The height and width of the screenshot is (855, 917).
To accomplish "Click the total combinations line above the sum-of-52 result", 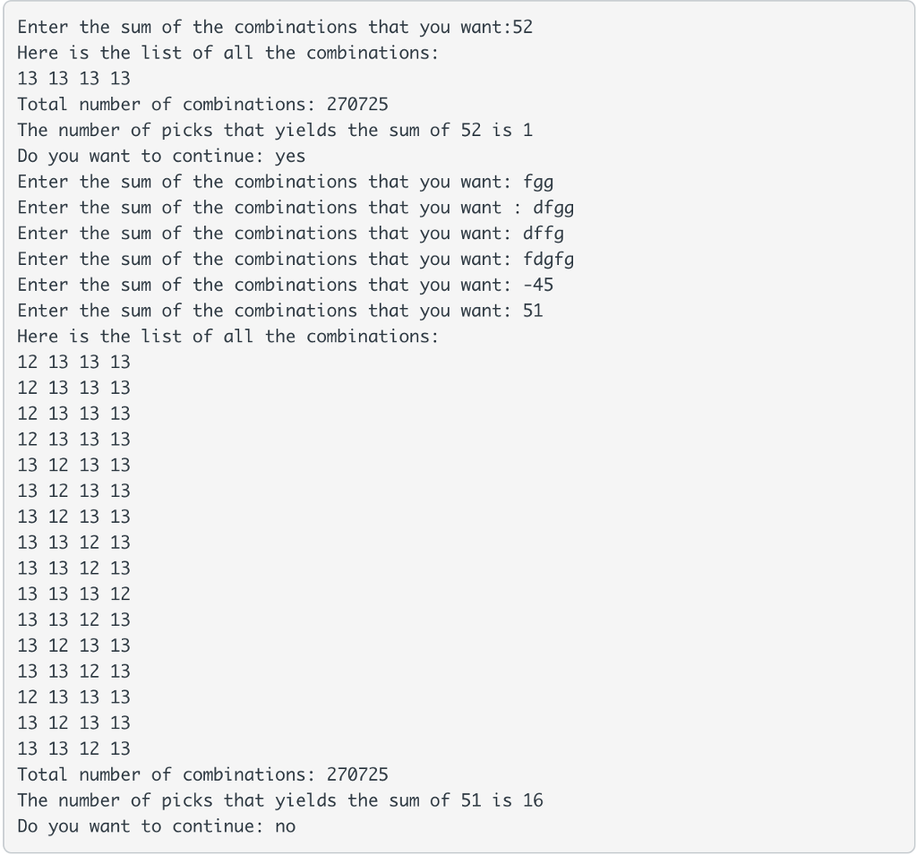I will tap(202, 105).
